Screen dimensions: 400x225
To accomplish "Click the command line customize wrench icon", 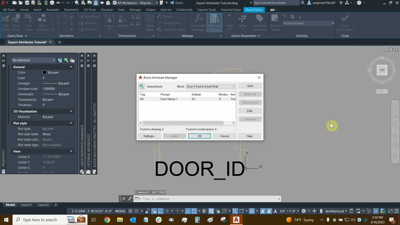I will click(x=130, y=199).
